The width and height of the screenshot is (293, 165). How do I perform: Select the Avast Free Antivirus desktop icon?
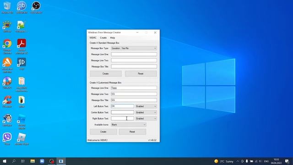click(x=7, y=65)
